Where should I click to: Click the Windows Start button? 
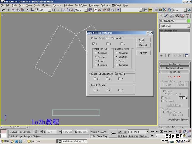pos(5,141)
